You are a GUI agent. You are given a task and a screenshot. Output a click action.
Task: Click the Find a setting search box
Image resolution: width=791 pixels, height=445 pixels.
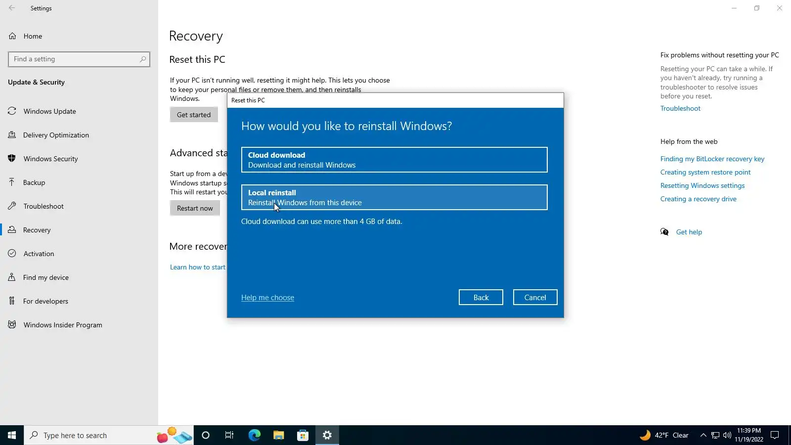(79, 59)
